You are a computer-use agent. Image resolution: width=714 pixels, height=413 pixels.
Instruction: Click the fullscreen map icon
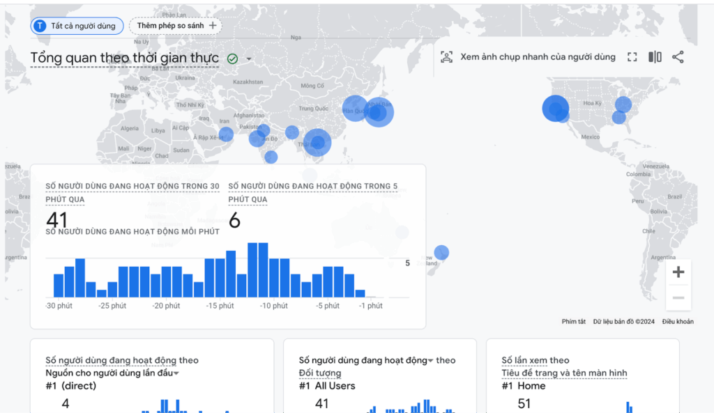(632, 57)
